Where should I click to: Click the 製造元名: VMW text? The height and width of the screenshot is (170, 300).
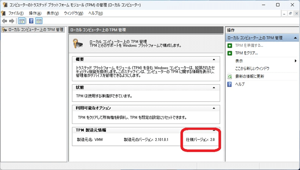pyautogui.click(x=90, y=140)
